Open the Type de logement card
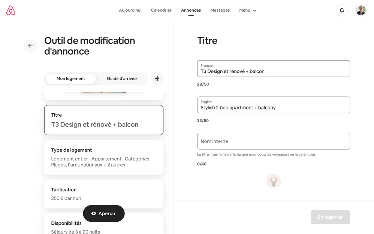Screen dimensions: 374x234 click(x=104, y=157)
